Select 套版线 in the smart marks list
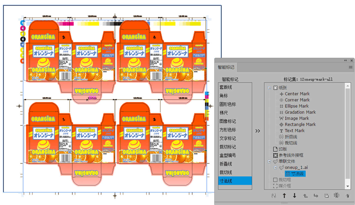This screenshot has height=205, width=355. [226, 87]
